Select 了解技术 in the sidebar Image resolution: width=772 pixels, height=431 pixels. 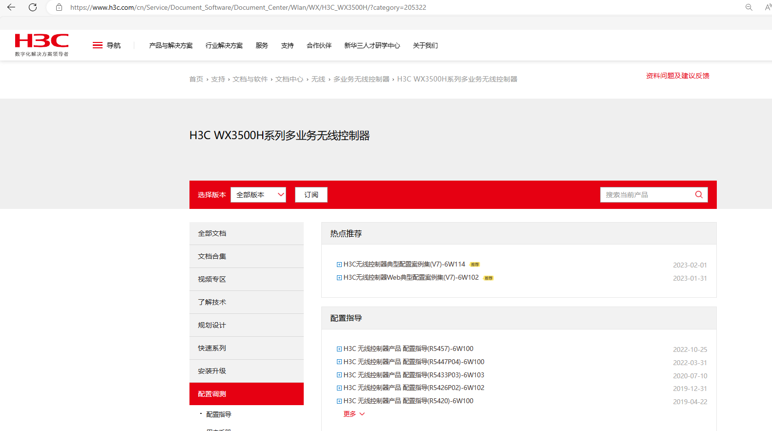coord(247,302)
